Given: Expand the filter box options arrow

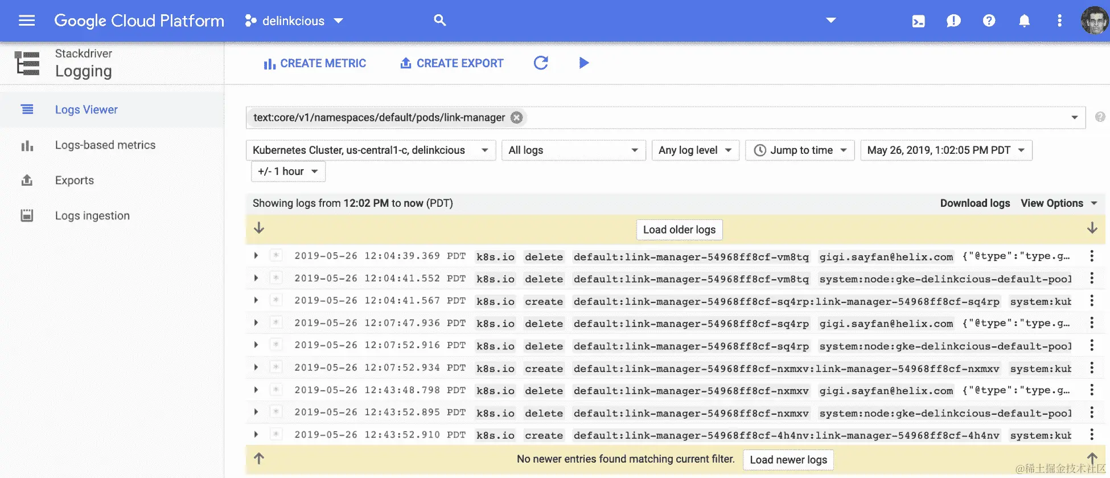Looking at the screenshot, I should 1075,117.
